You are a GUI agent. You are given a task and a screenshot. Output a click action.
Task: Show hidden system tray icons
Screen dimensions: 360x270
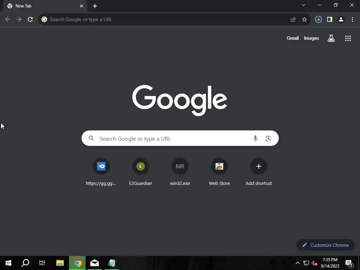click(x=297, y=263)
